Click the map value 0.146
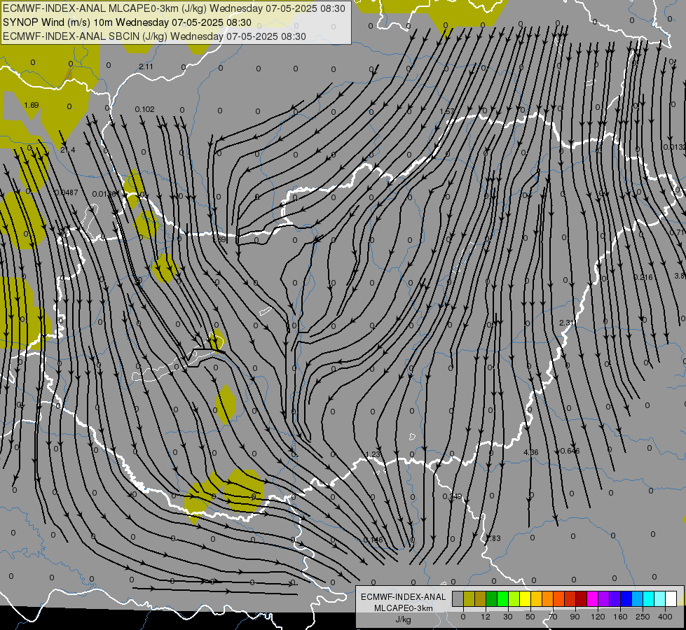Viewport: 686px width, 630px height. tap(373, 540)
